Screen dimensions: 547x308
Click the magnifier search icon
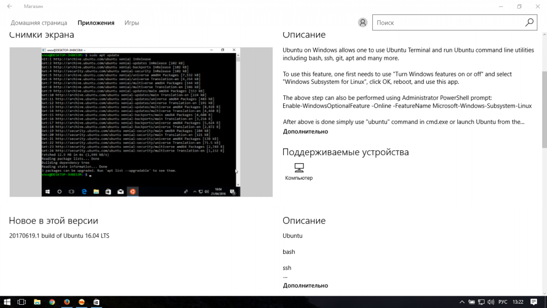529,22
